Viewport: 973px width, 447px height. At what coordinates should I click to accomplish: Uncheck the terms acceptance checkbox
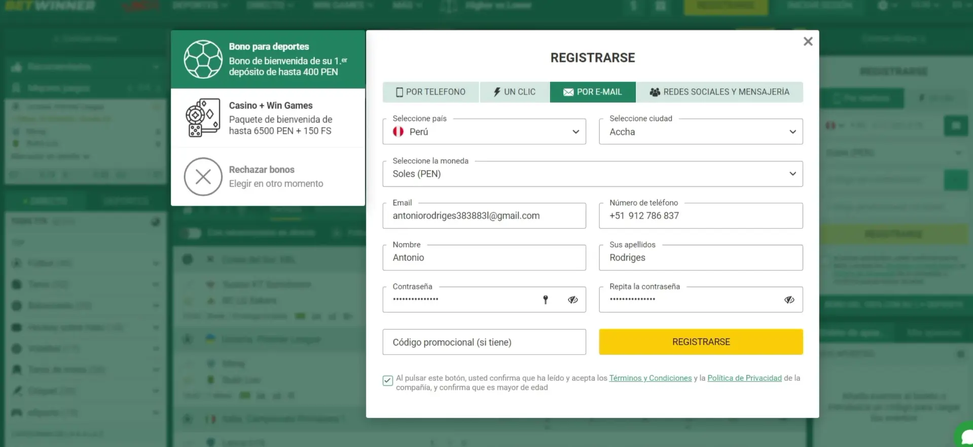pos(388,381)
